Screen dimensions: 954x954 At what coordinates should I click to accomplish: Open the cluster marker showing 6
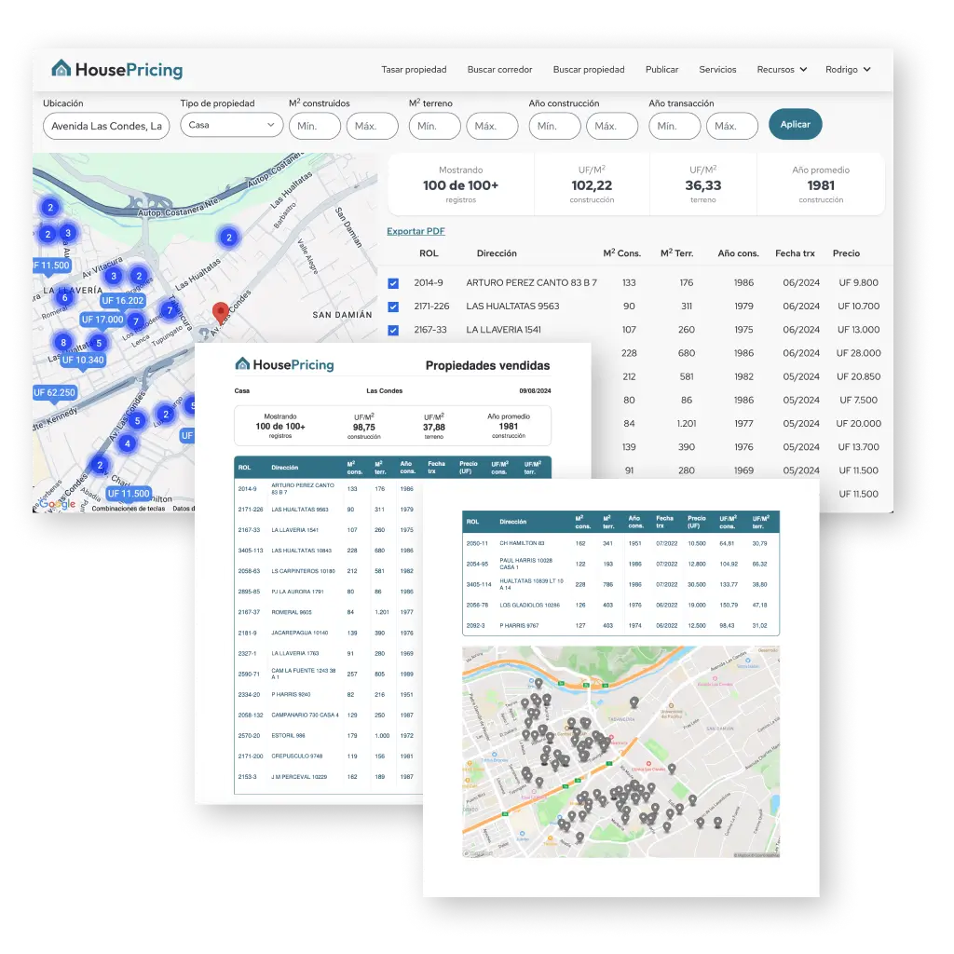point(65,297)
